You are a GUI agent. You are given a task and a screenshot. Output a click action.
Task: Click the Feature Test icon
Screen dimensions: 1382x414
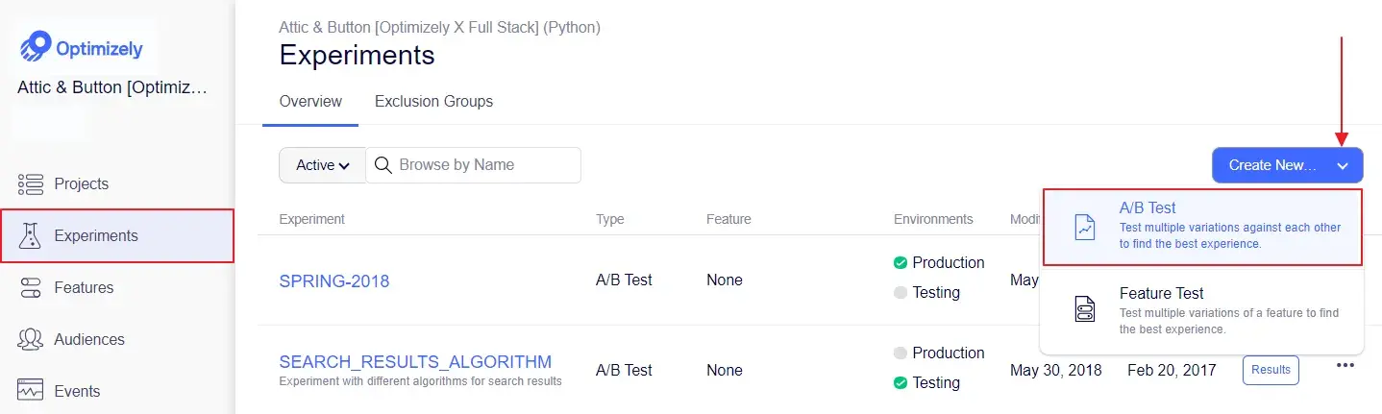pyautogui.click(x=1085, y=309)
